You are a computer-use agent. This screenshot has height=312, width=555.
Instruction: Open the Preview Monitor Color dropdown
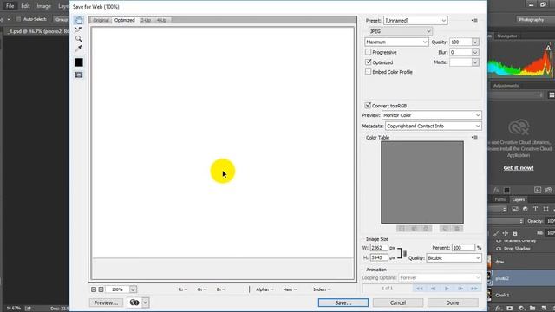click(432, 115)
